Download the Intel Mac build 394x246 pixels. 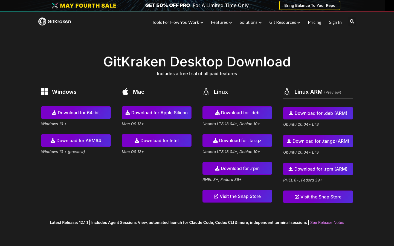pyautogui.click(x=157, y=140)
